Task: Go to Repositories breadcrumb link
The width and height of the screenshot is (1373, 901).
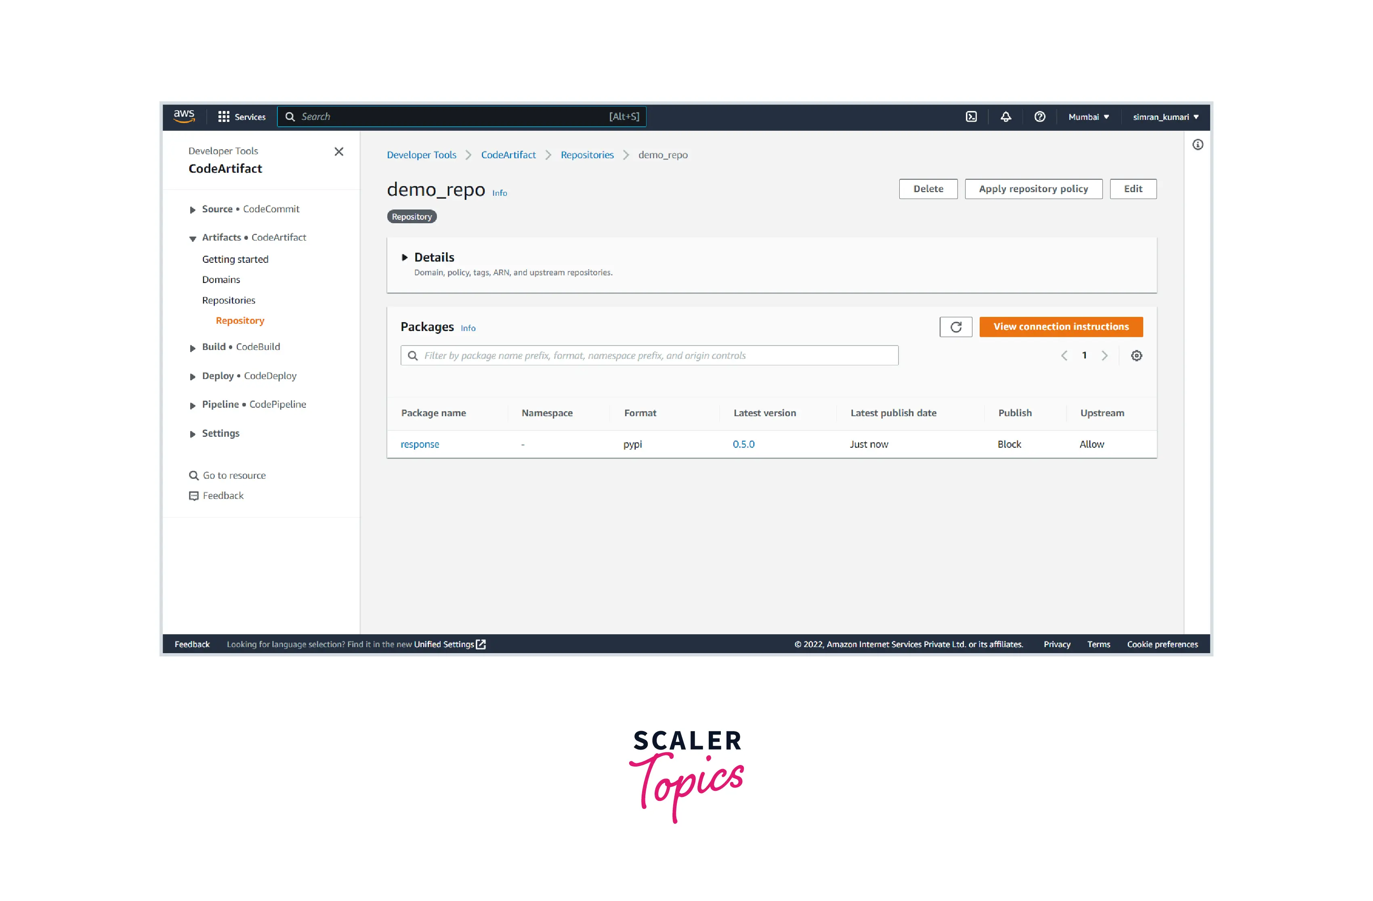Action: [587, 155]
